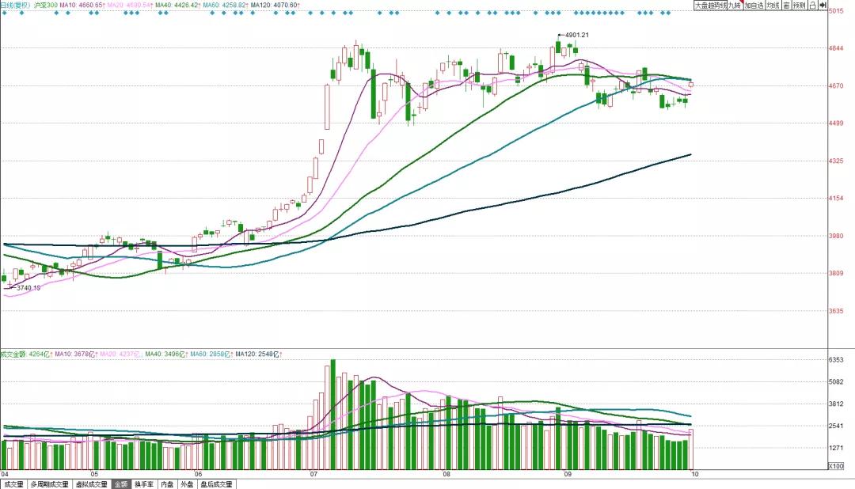The height and width of the screenshot is (489, 855).
Task: Click the 3740.18 low price marker
Action: [28, 288]
